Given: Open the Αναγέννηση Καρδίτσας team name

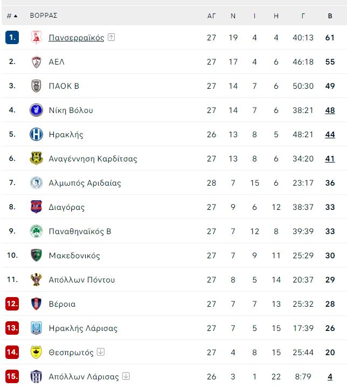Looking at the screenshot, I should 93,159.
